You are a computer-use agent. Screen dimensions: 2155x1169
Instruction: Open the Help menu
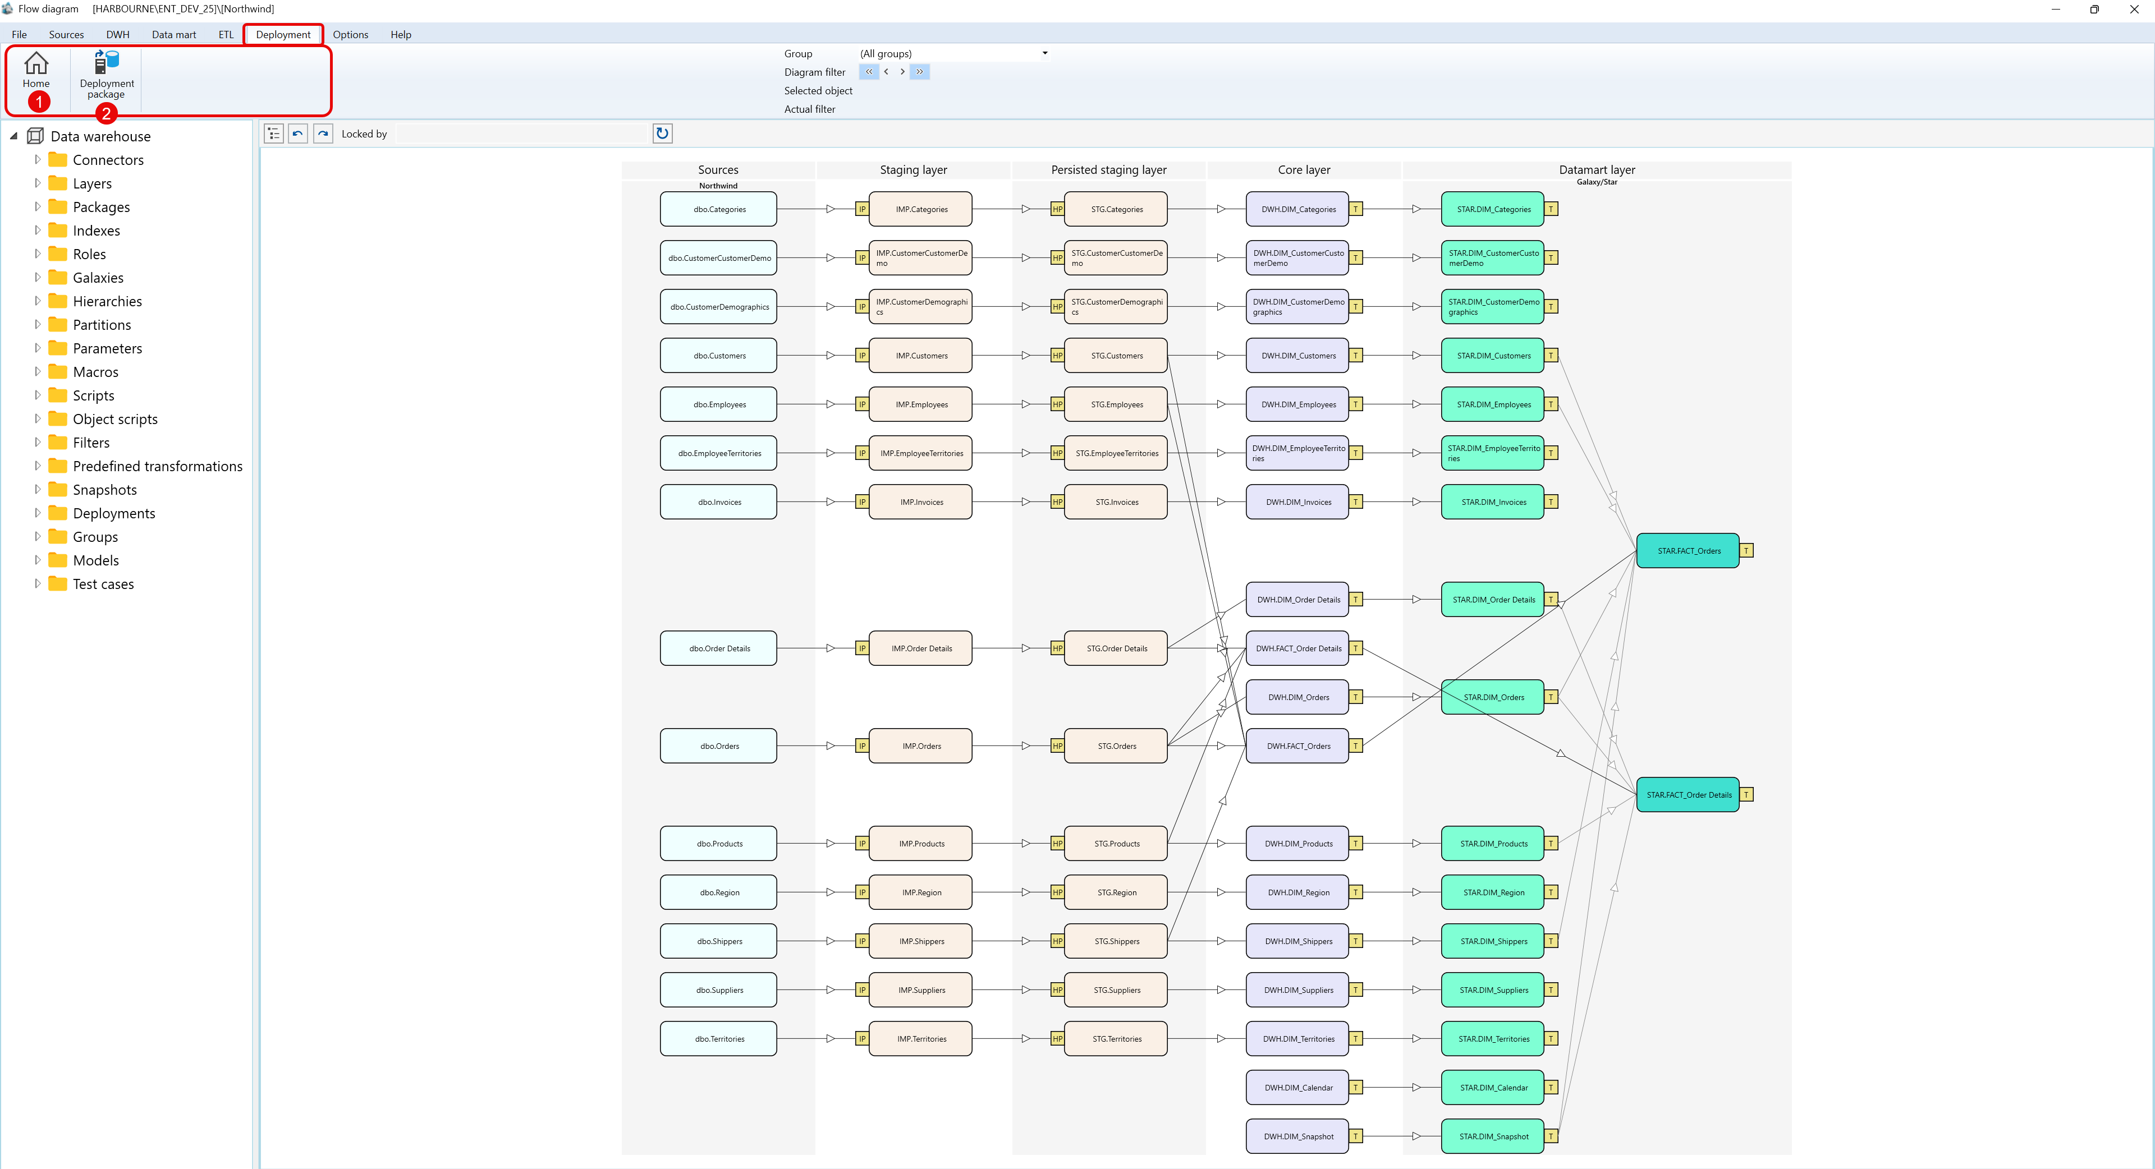[x=401, y=34]
